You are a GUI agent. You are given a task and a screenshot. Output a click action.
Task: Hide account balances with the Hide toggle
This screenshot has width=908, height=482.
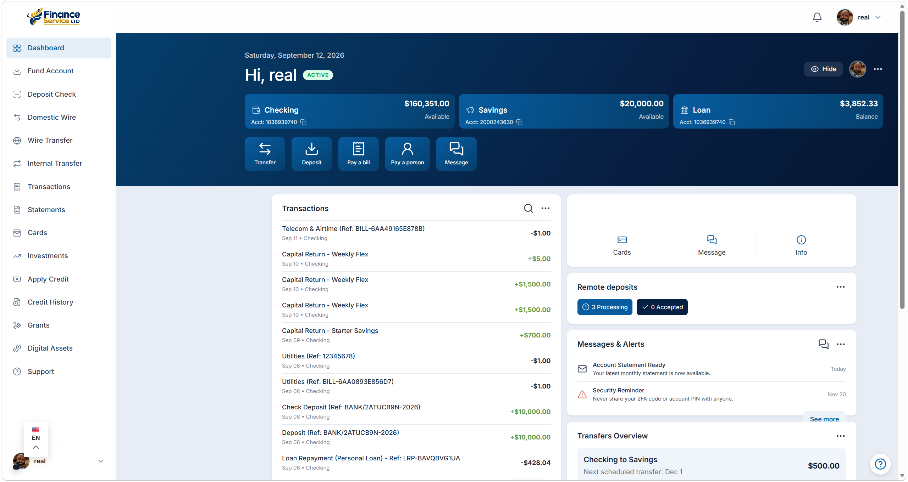[823, 69]
